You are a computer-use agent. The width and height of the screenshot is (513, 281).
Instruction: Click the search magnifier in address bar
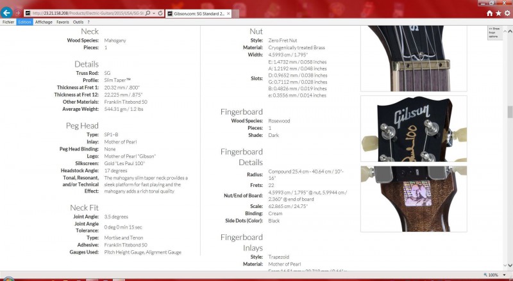tap(148, 13)
